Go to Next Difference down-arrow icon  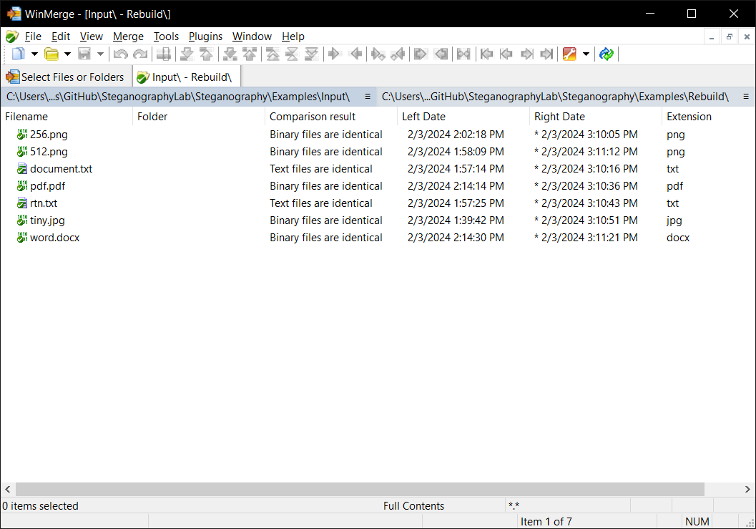click(187, 54)
